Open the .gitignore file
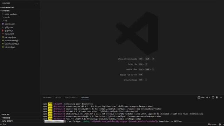 click(9, 27)
